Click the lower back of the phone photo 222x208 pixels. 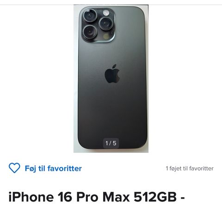(x=112, y=117)
